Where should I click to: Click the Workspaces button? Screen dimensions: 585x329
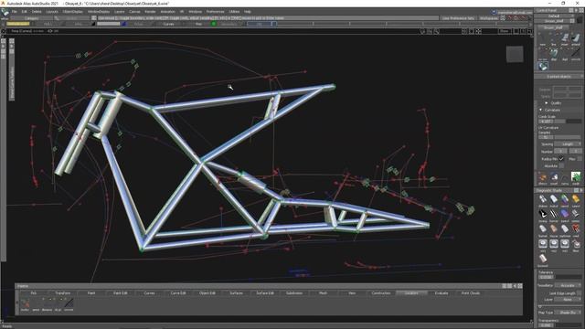point(489,18)
